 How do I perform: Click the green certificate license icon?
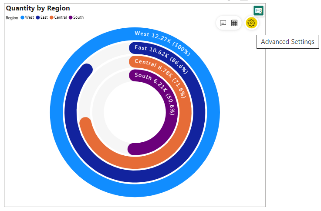point(259,11)
